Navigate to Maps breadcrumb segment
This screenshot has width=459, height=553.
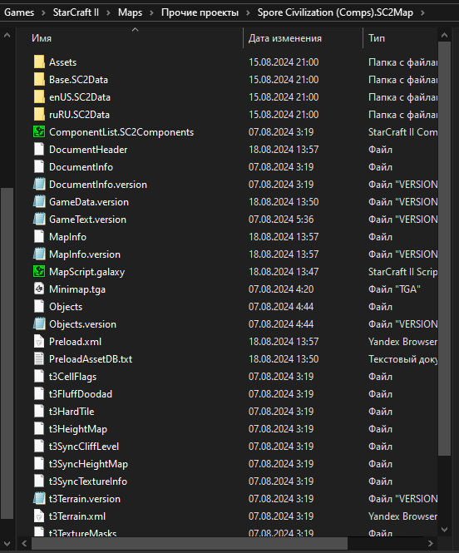(x=130, y=12)
